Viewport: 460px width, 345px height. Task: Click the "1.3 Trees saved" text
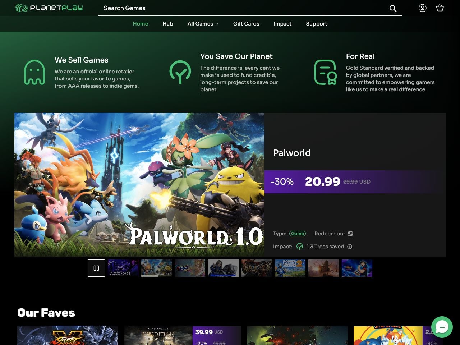(325, 247)
